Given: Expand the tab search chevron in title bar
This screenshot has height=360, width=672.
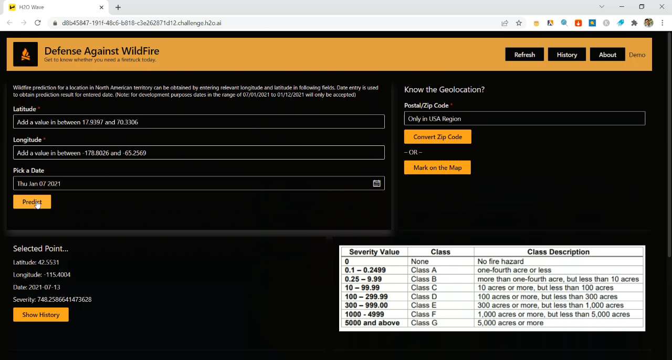Looking at the screenshot, I should point(602,7).
